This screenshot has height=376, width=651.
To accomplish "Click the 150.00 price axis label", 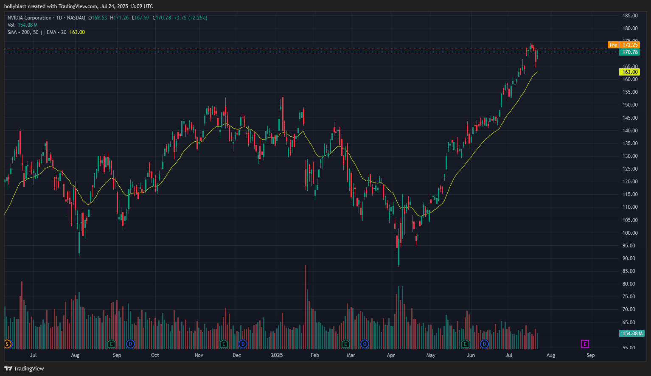I will tap(630, 105).
